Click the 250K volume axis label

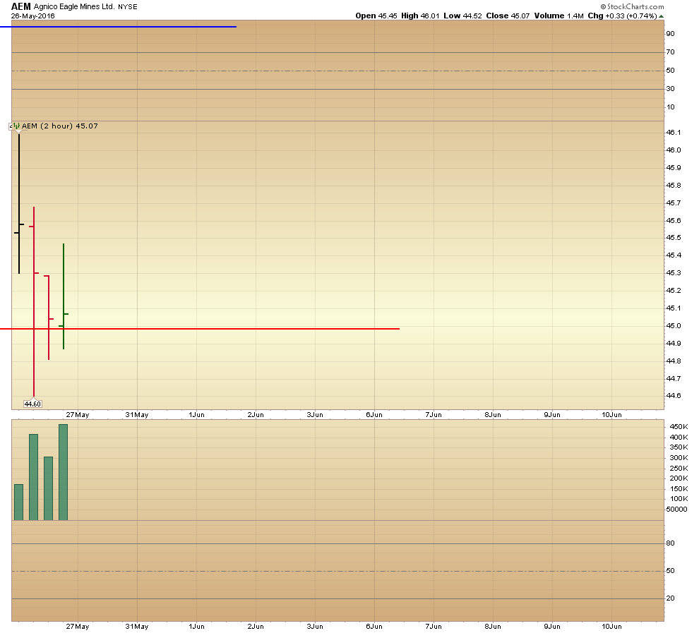click(x=679, y=468)
